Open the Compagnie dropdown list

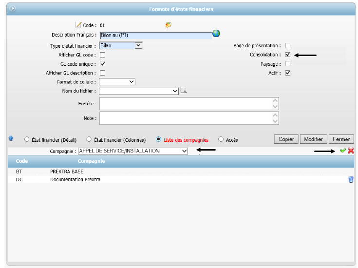pos(184,151)
